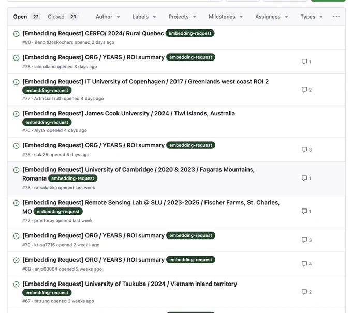This screenshot has width=352, height=313.
Task: Expand the Labels filter dropdown
Action: pyautogui.click(x=144, y=17)
